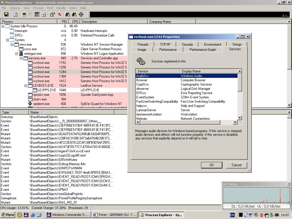Sort process list by the CPU column header
The width and height of the screenshot is (292, 219).
[74, 22]
